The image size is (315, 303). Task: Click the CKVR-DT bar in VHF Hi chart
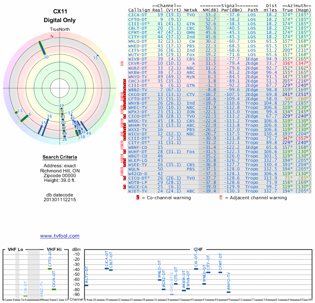coord(54,289)
